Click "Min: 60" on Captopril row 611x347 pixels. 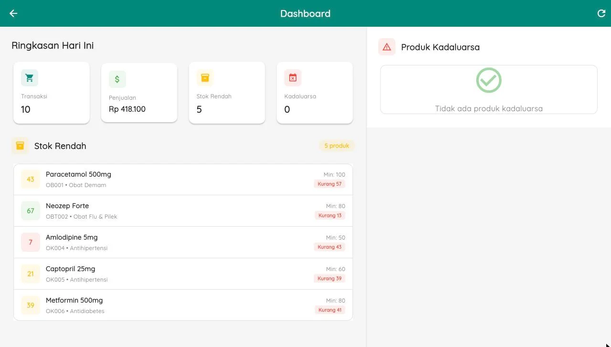[x=336, y=269]
